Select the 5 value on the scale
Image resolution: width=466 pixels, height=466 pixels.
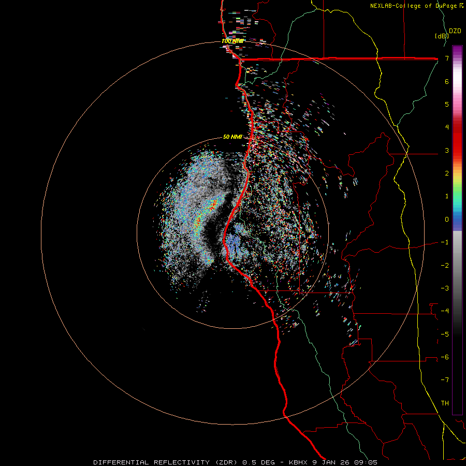click(447, 104)
